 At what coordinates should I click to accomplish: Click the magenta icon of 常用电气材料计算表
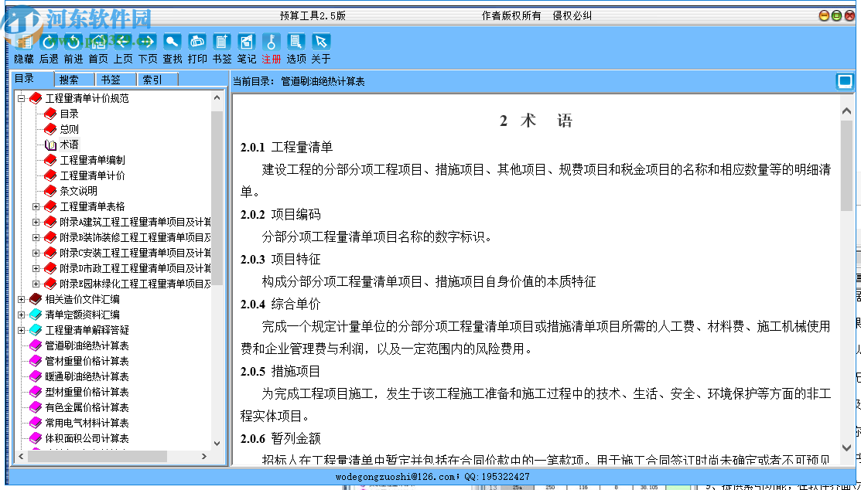(x=36, y=423)
